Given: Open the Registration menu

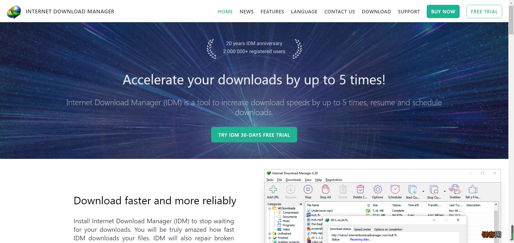Looking at the screenshot, I should 334,180.
